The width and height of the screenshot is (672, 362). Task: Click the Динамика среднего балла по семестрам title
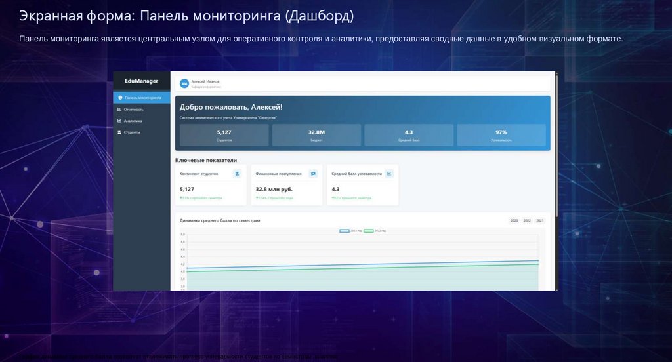click(220, 220)
